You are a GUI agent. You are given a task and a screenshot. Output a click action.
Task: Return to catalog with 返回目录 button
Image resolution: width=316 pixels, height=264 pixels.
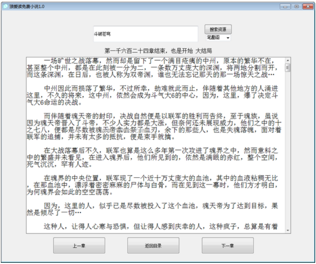pos(153,246)
